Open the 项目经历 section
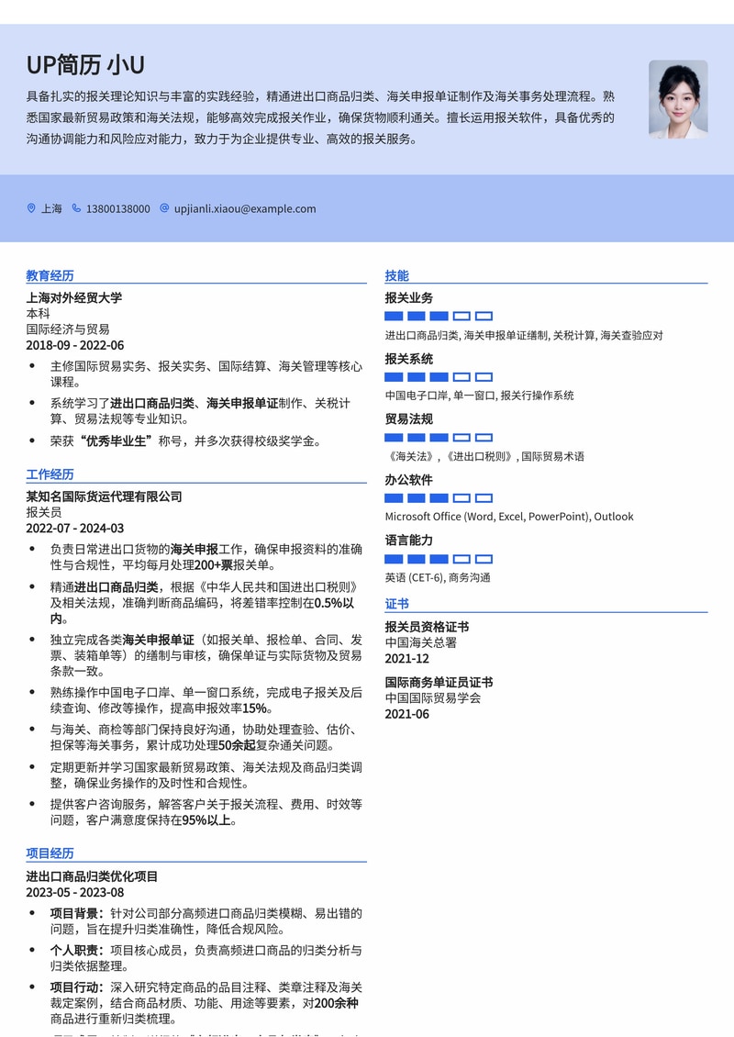Screen dimensions: 734x1037 [46, 853]
